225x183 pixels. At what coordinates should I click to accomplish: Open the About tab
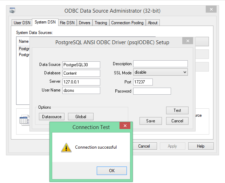tap(153, 23)
